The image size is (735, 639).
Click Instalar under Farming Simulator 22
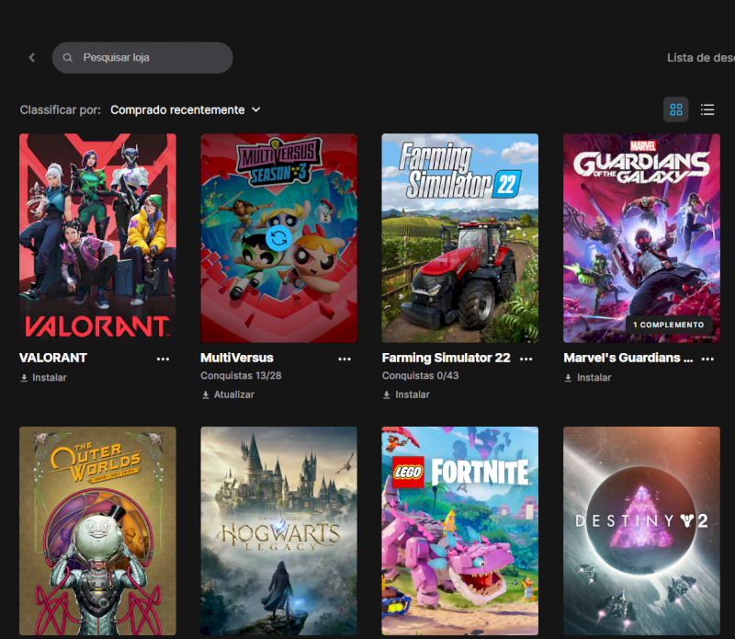[x=406, y=394]
